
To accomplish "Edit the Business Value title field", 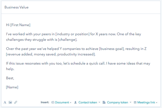I will coord(81,7).
